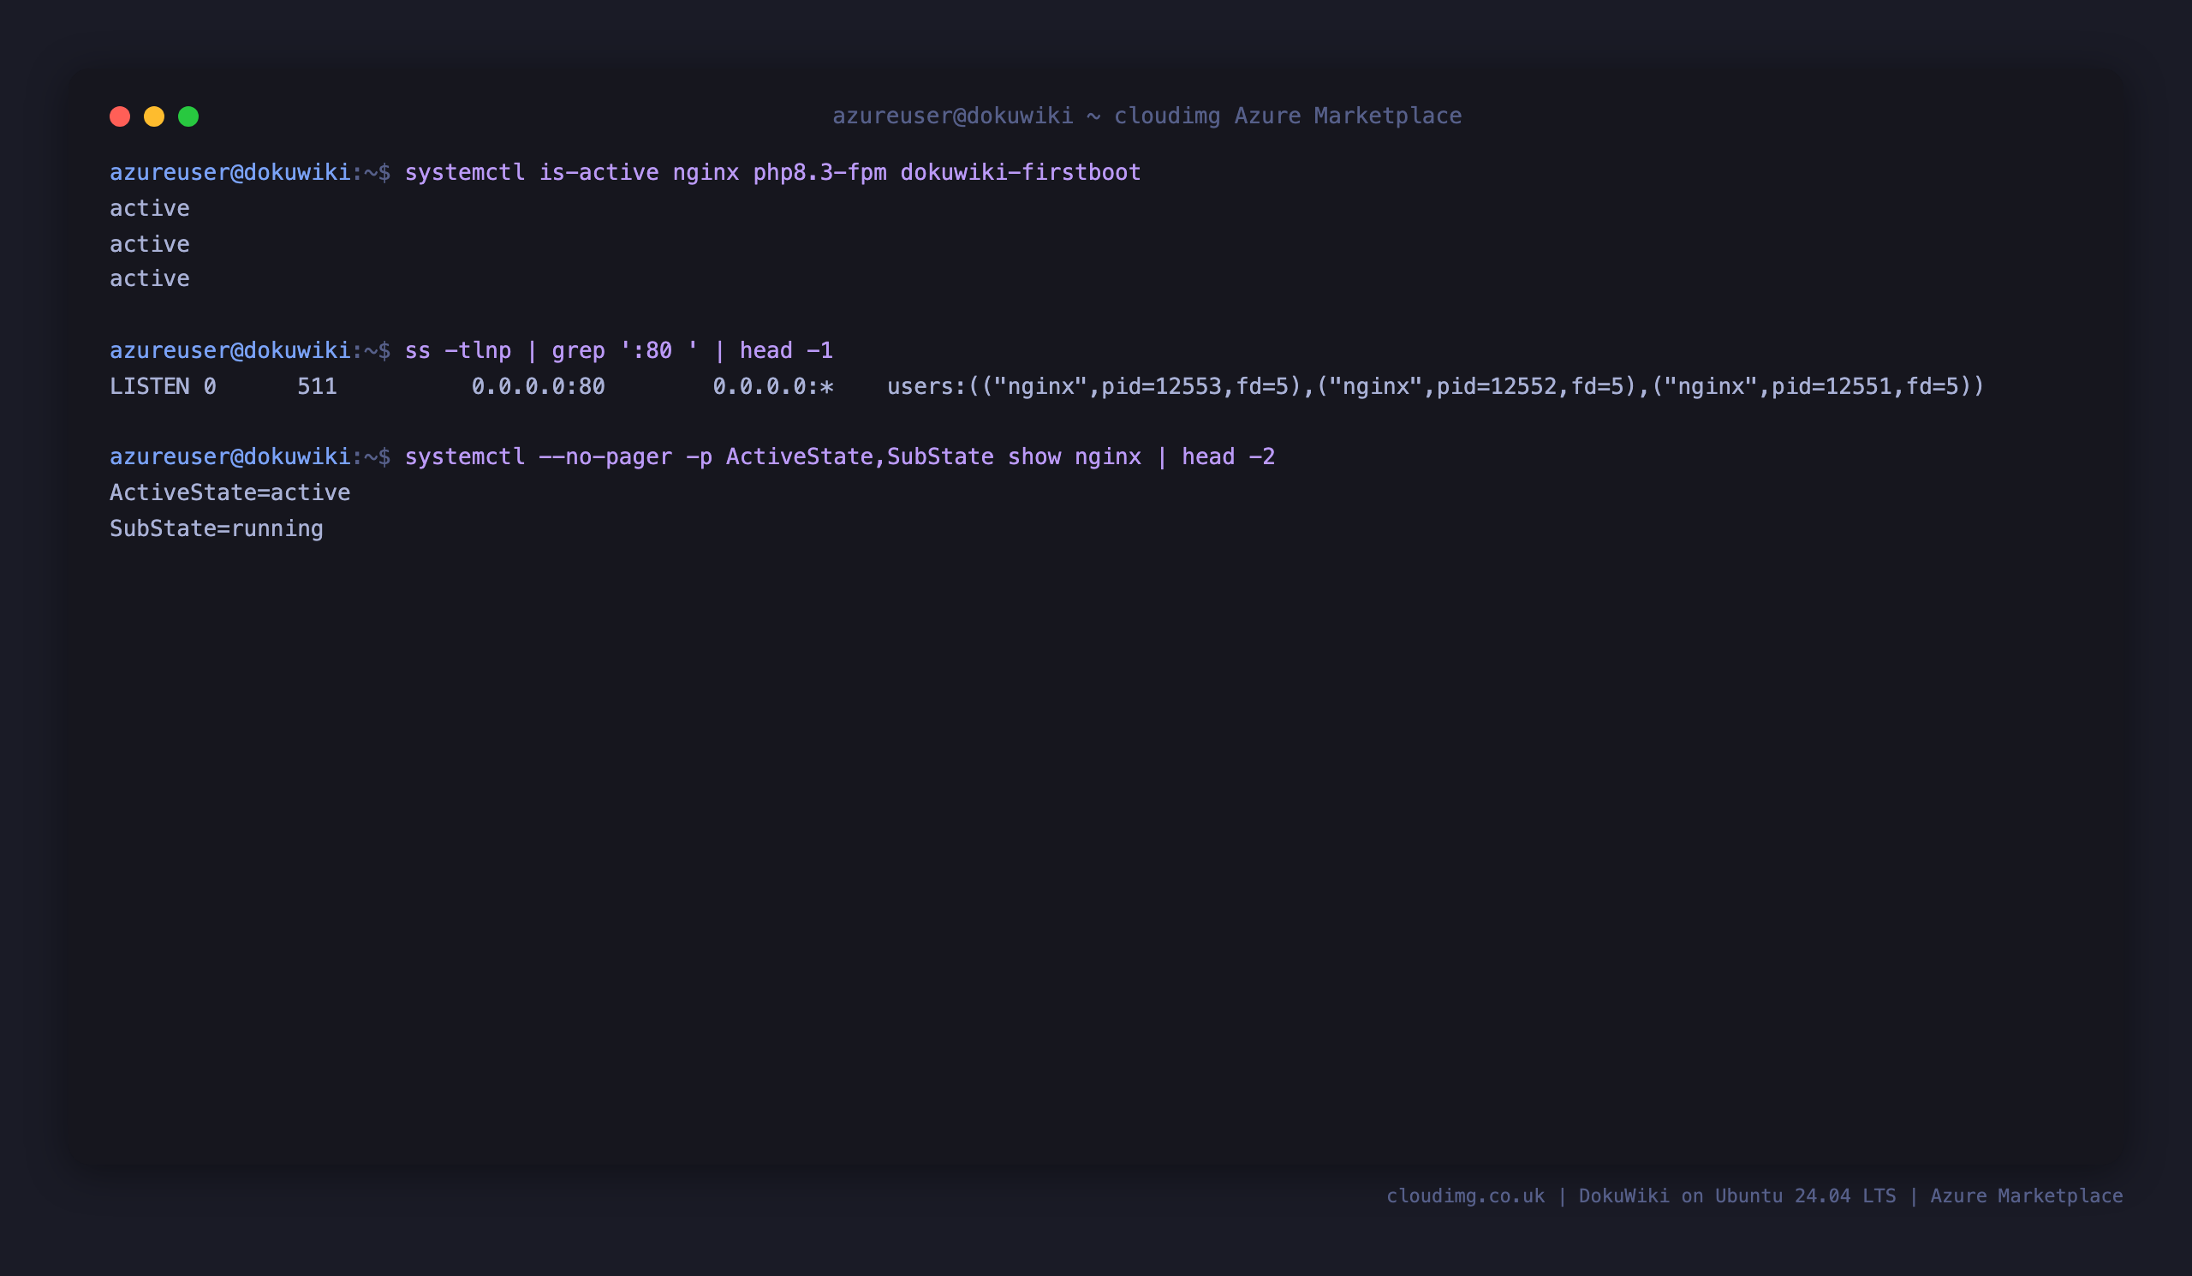Viewport: 2192px width, 1276px height.
Task: Click the 'ActiveState=active' output line
Action: [230, 492]
